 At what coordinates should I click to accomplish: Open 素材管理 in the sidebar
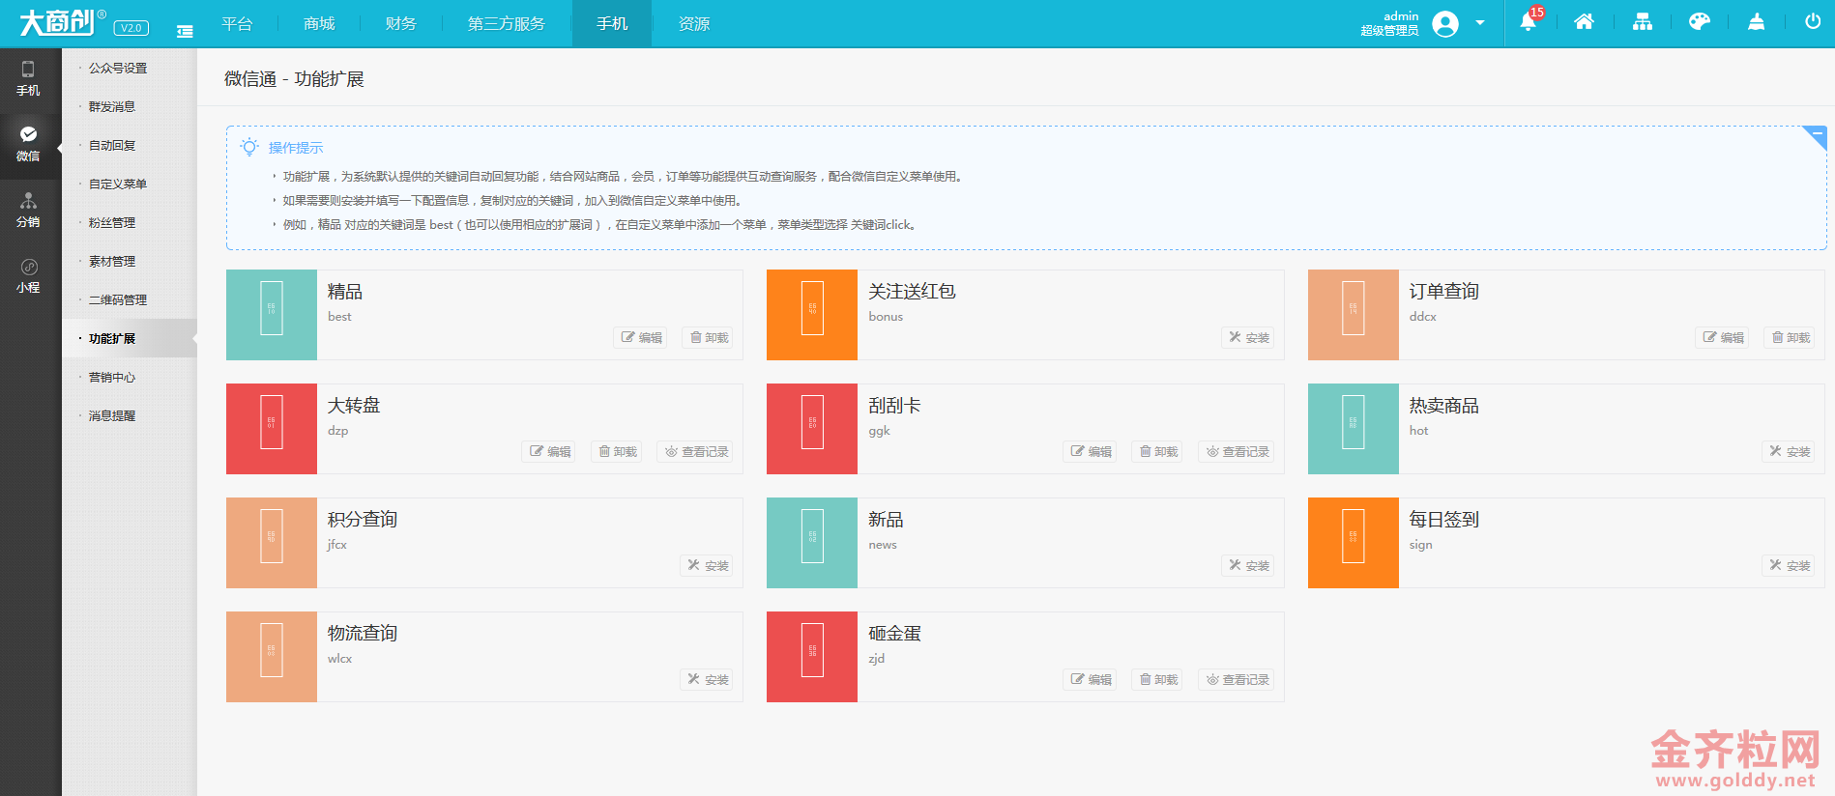[112, 261]
